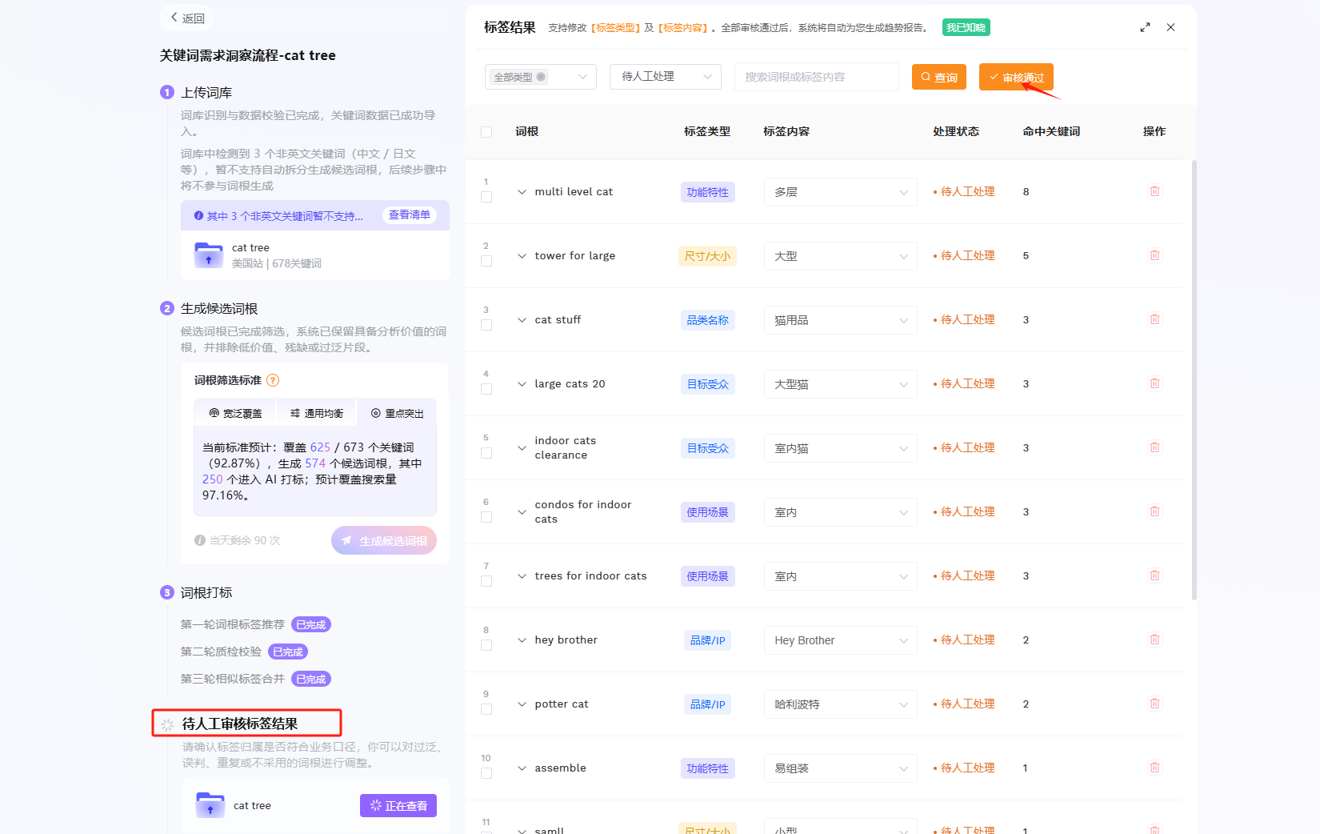Clear the 全部类型 tag with its x icon
The image size is (1320, 834).
[x=541, y=77]
